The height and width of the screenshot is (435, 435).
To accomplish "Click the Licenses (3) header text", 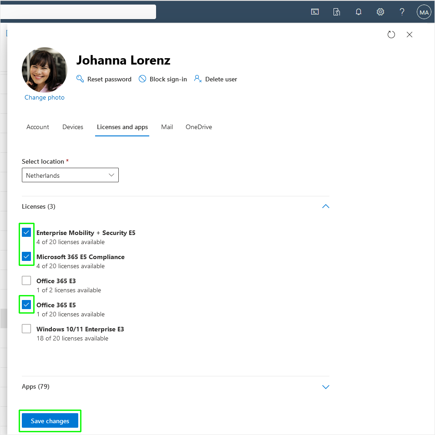I will coord(39,207).
